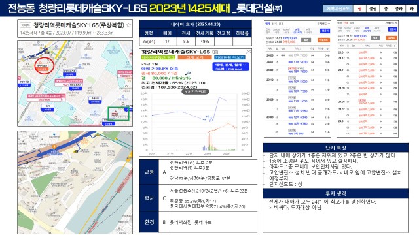
Task: Select 상 in the 지역내 선호도 rating
Action: (x=359, y=8)
